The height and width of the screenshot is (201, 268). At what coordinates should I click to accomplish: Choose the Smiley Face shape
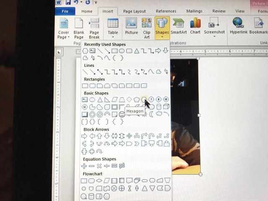pyautogui.click(x=122, y=114)
